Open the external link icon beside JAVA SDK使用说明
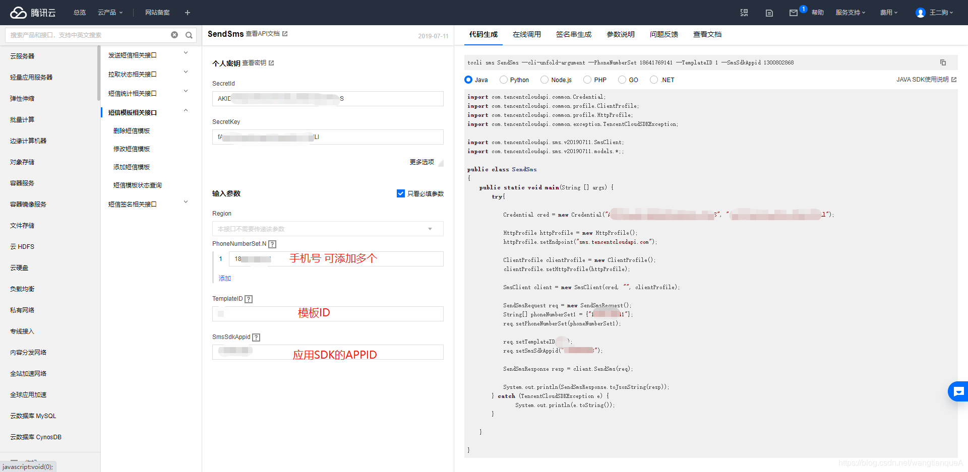Image resolution: width=968 pixels, height=472 pixels. (x=954, y=80)
